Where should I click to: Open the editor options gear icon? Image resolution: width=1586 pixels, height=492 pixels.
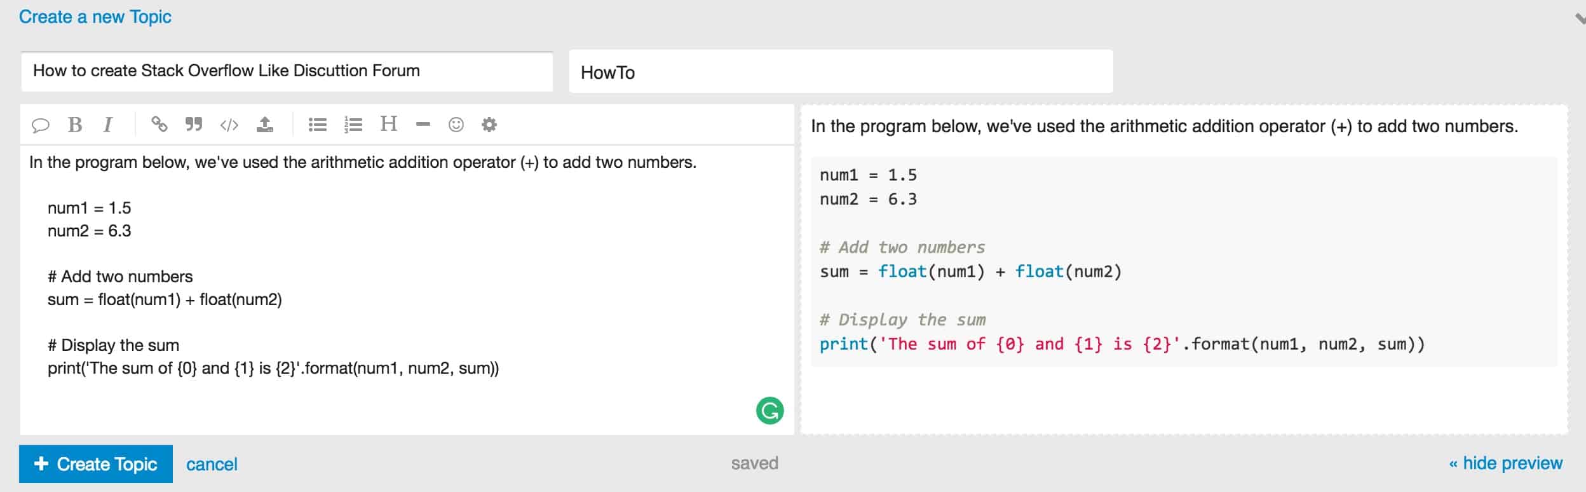point(489,125)
